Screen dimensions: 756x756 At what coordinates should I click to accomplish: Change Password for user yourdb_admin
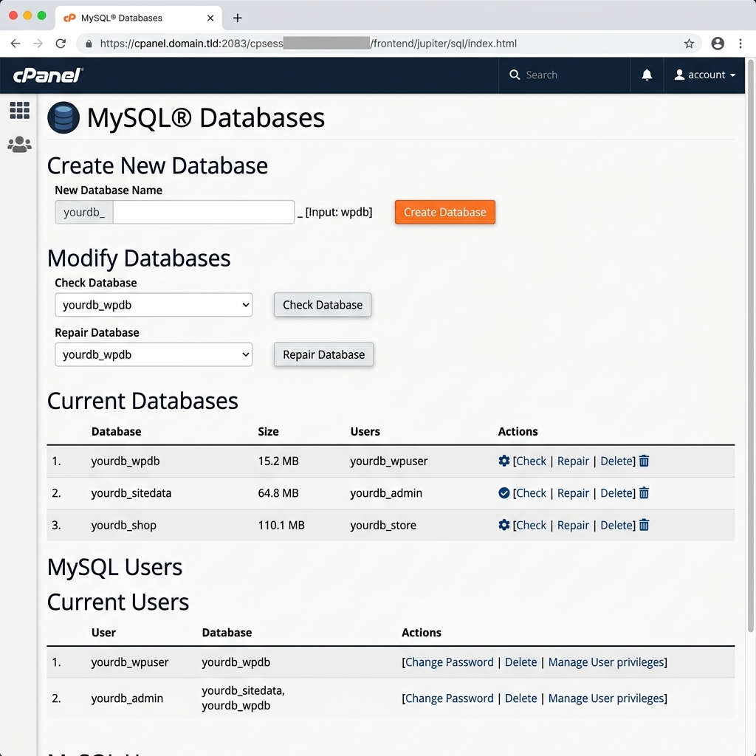450,698
